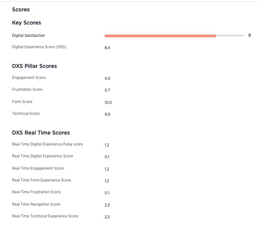Select Real Time Technical Experience Score
This screenshot has width=259, height=231.
point(45,216)
